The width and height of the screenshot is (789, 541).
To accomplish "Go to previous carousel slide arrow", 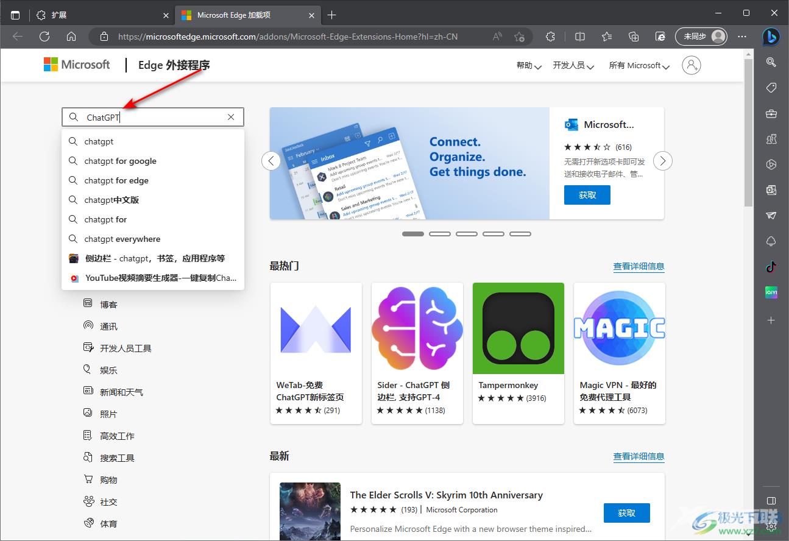I will pos(271,161).
